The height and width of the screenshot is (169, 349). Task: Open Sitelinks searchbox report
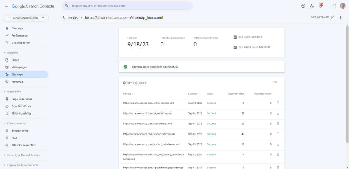(x=24, y=145)
